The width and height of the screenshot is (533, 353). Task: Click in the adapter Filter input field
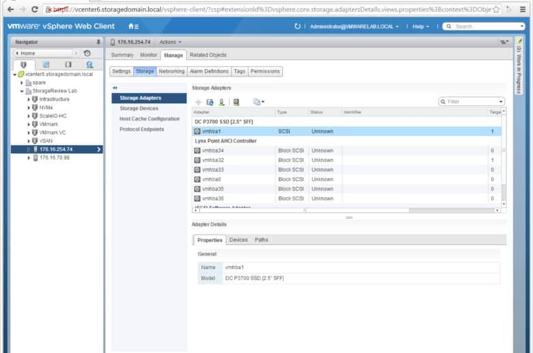(471, 101)
